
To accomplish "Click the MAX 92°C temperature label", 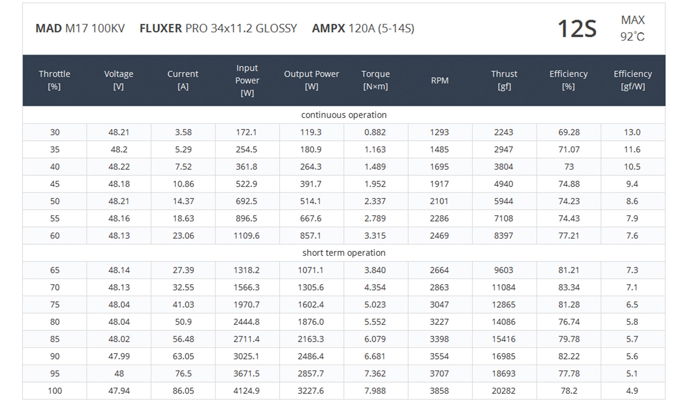I will point(632,28).
